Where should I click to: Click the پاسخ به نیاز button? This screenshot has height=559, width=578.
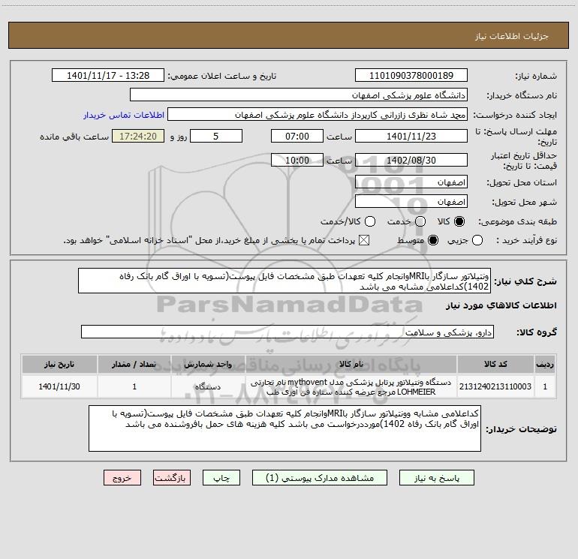[436, 478]
